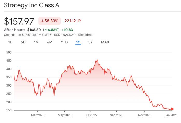The image size is (181, 123).
Task: Show the MAX price history
Action: 105,42
